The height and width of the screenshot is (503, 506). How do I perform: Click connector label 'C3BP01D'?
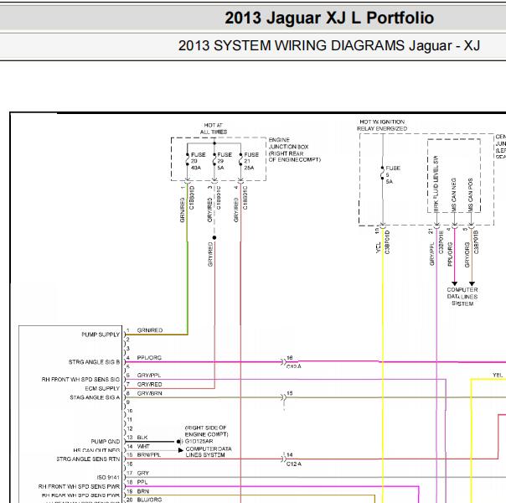pyautogui.click(x=387, y=242)
